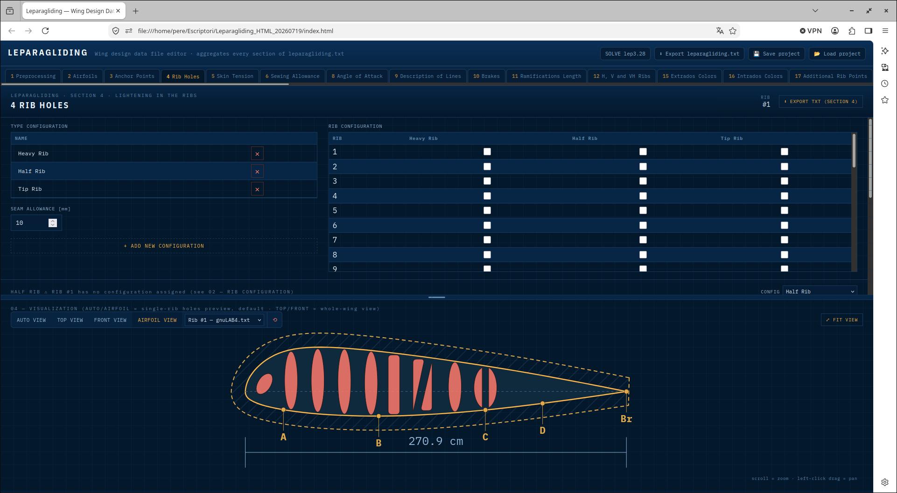Bookmark this page with the star icon
This screenshot has width=897, height=493.
[x=733, y=31]
